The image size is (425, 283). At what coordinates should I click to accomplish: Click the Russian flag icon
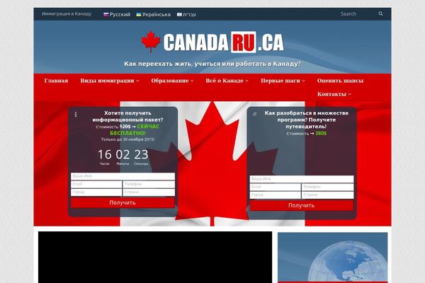[x=106, y=14]
